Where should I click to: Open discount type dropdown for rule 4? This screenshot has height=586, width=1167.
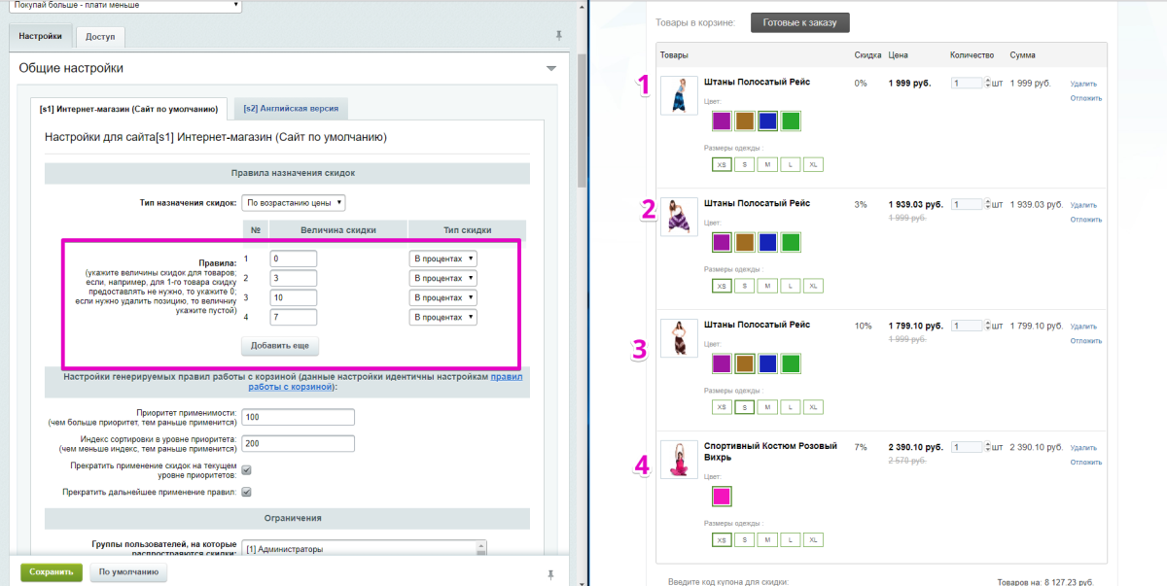(x=442, y=317)
